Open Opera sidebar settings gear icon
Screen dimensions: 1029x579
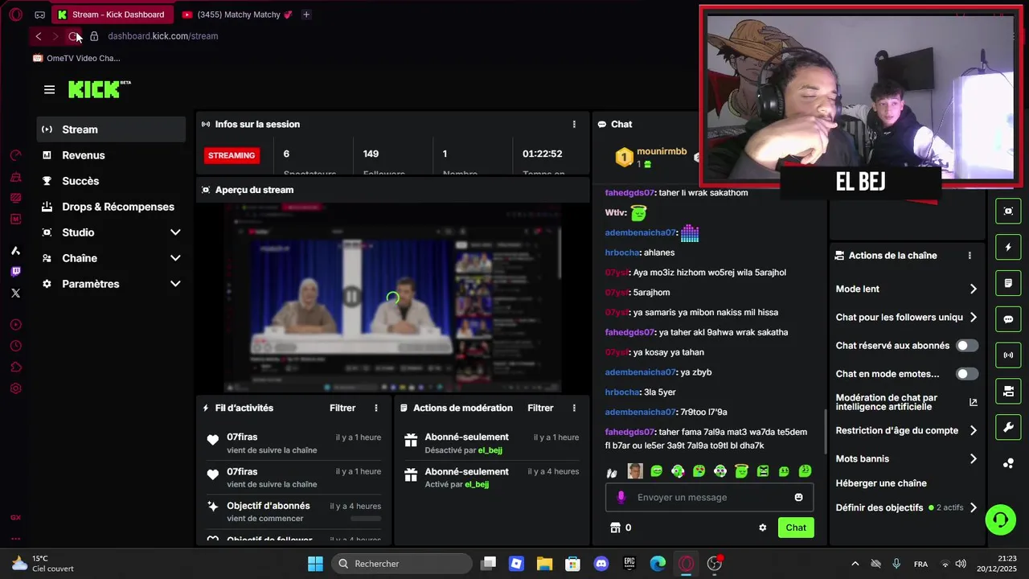(x=15, y=388)
